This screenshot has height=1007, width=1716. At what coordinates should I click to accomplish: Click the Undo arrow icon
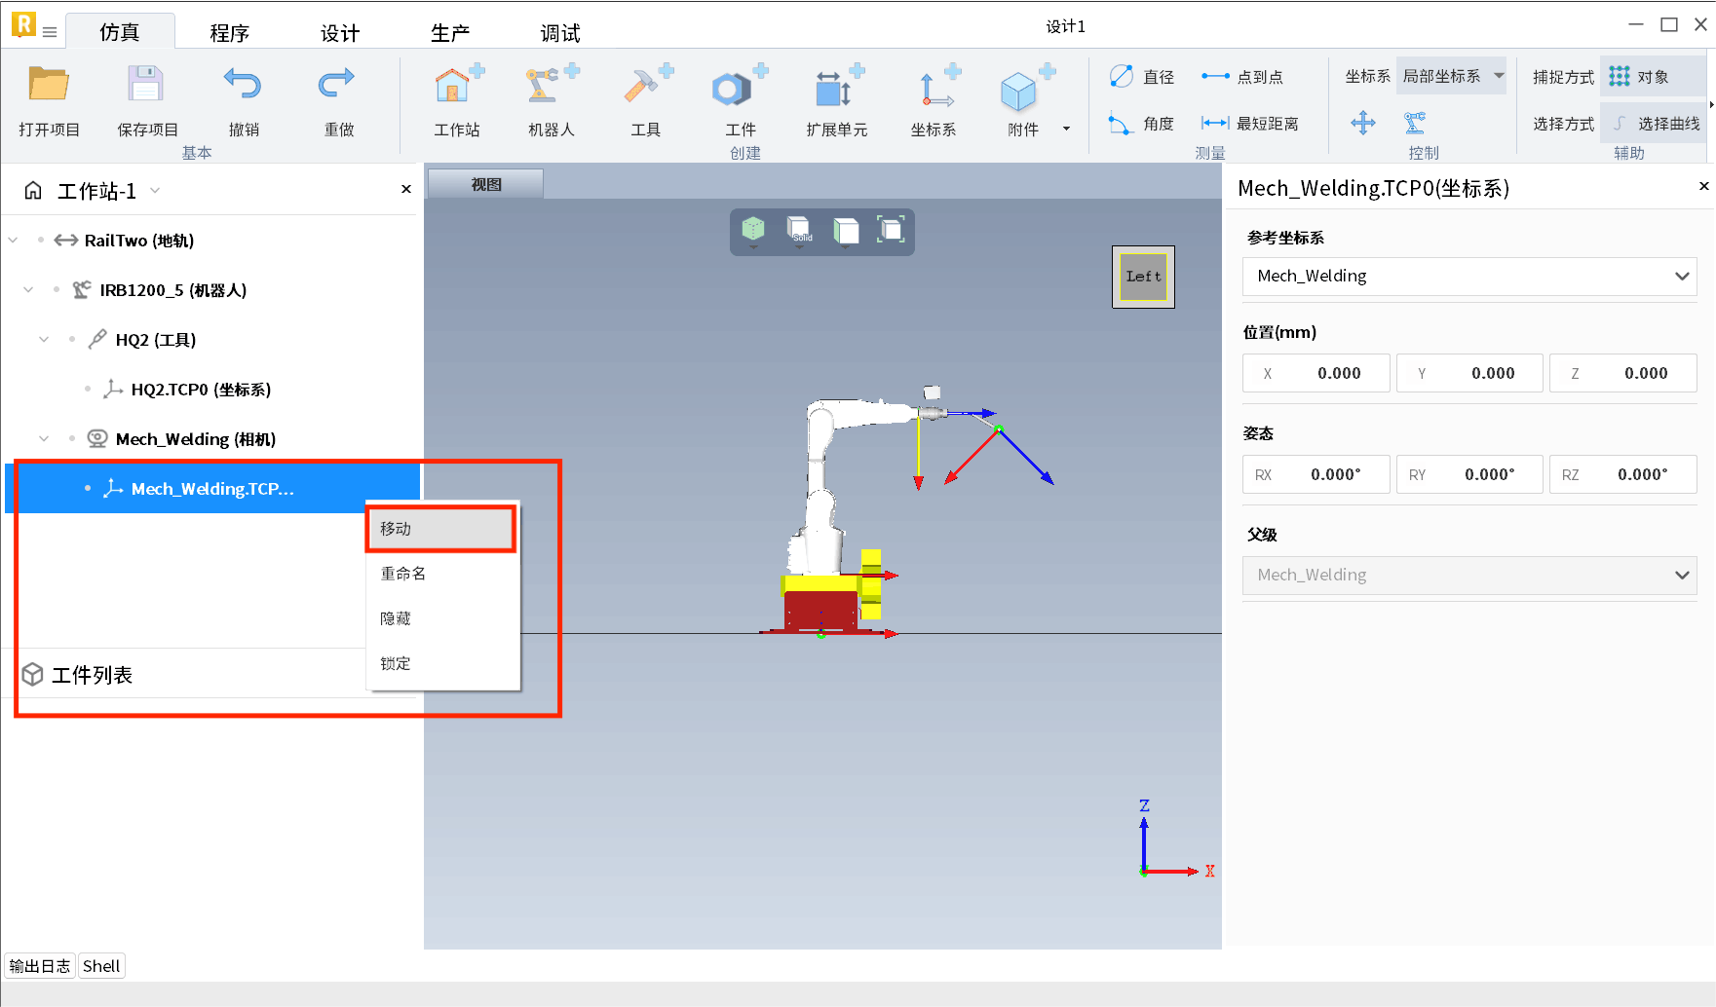[243, 87]
